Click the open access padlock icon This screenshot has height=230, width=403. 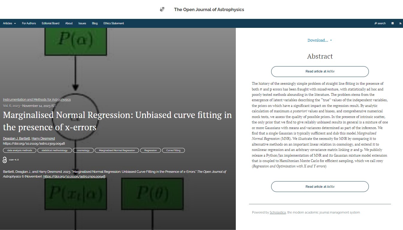pyautogui.click(x=4, y=160)
